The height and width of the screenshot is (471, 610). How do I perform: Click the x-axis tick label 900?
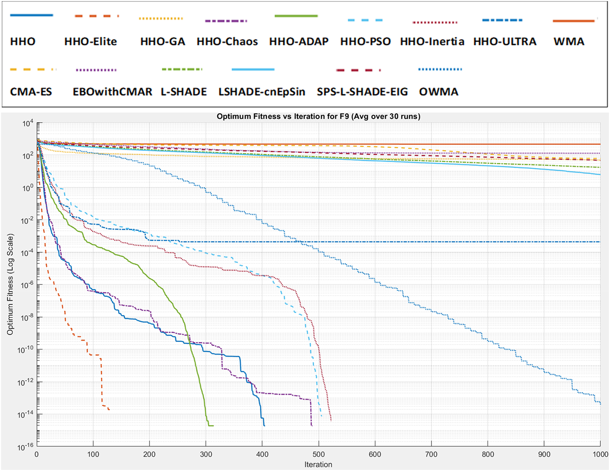544,454
